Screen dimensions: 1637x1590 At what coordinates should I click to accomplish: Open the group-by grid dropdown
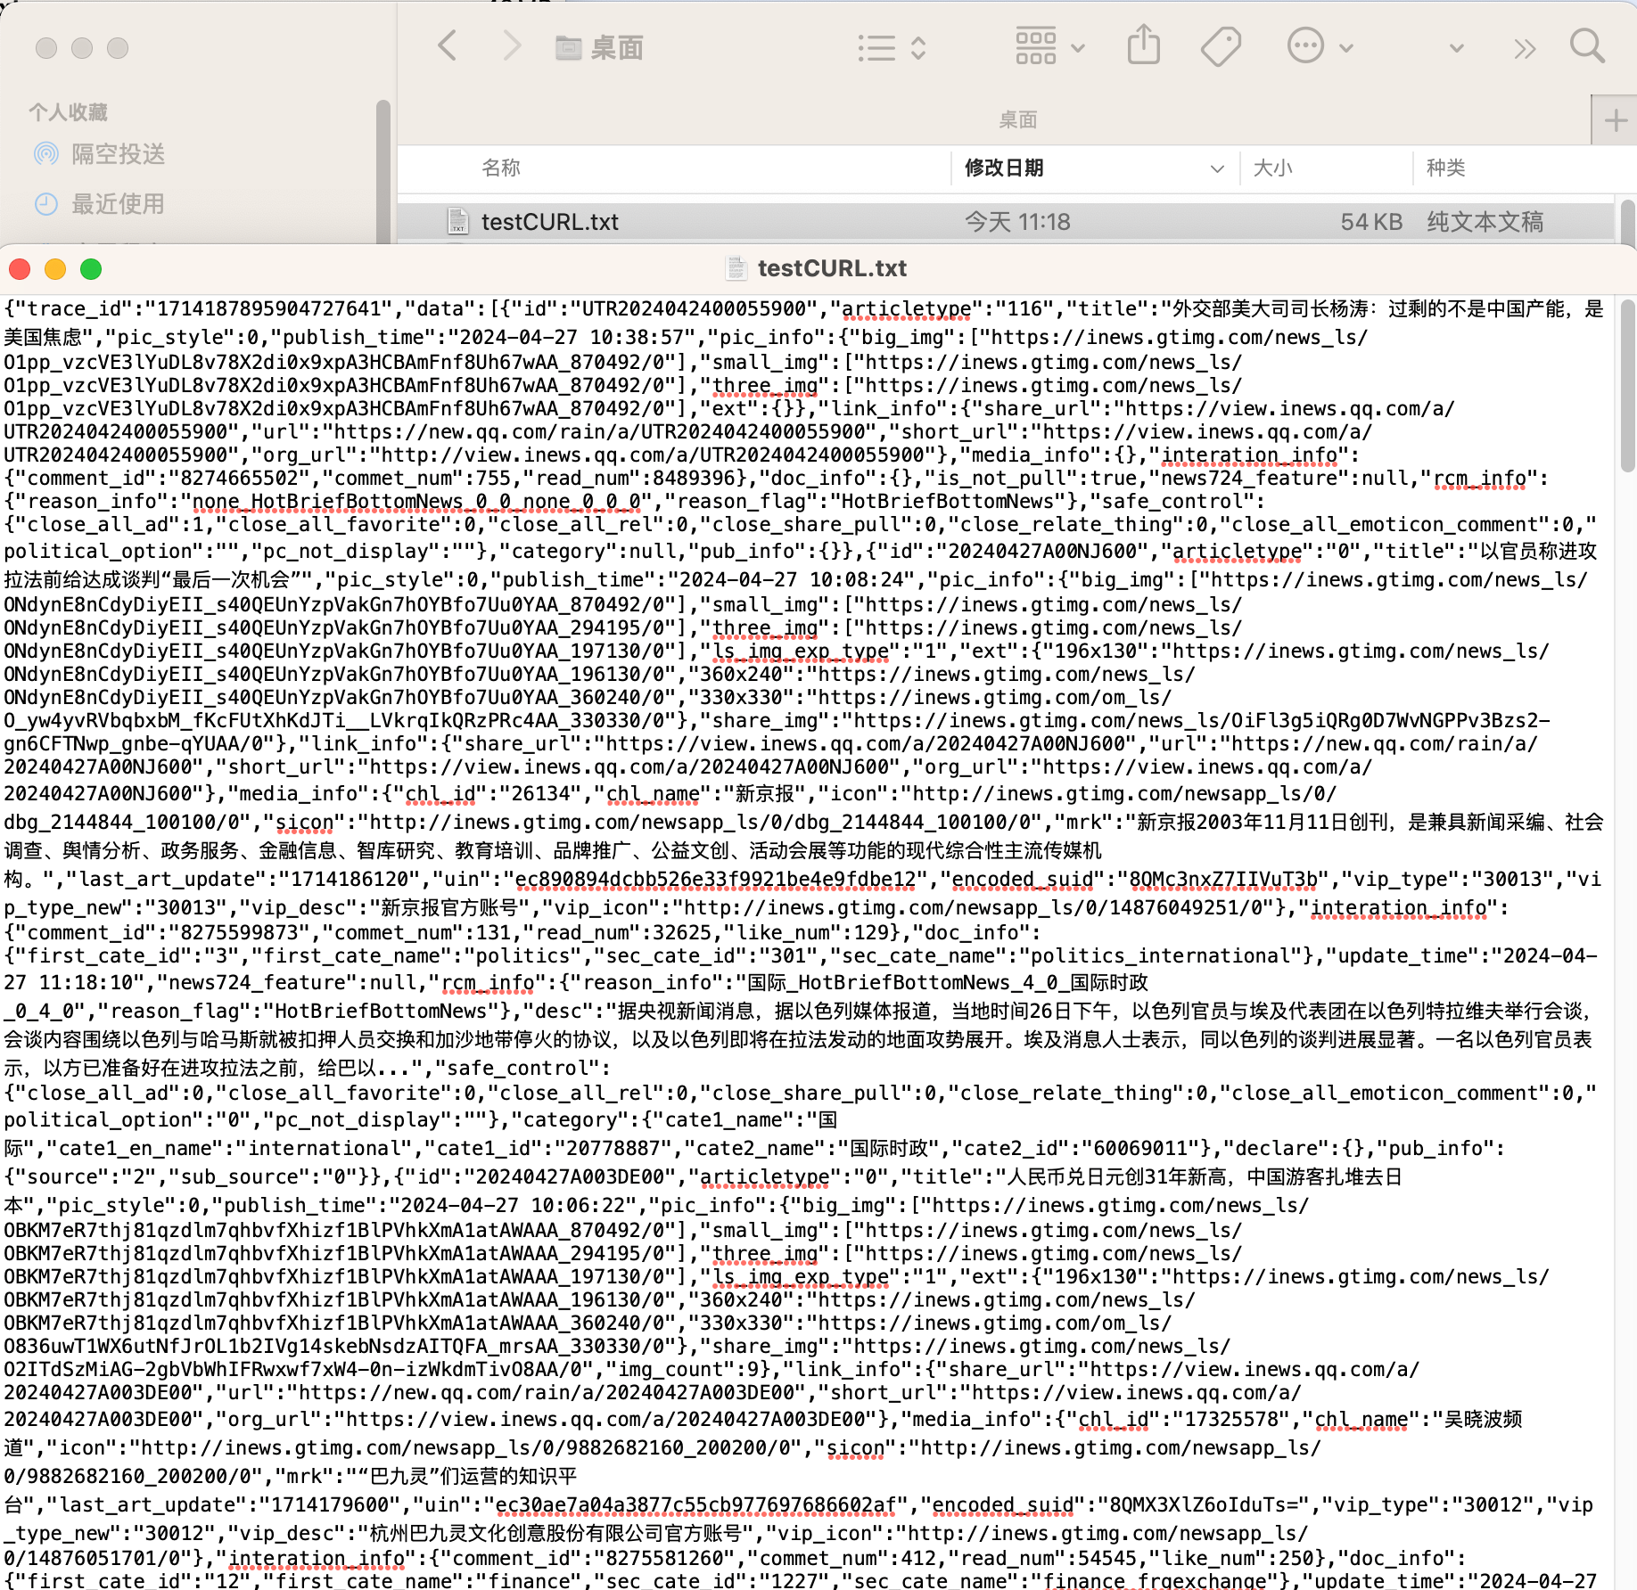(x=1049, y=46)
